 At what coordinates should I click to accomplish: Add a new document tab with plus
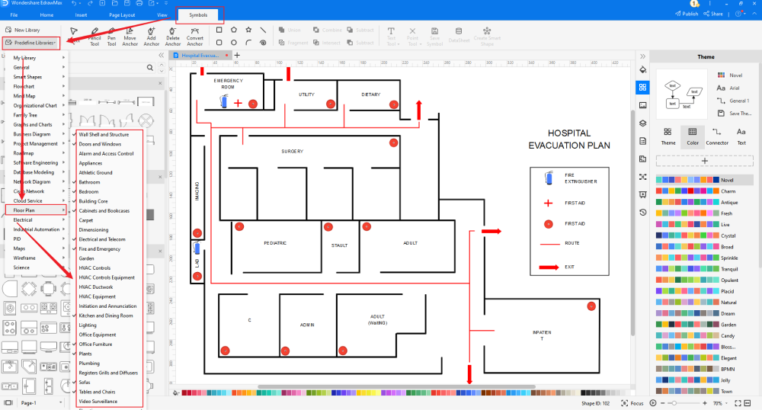point(237,56)
